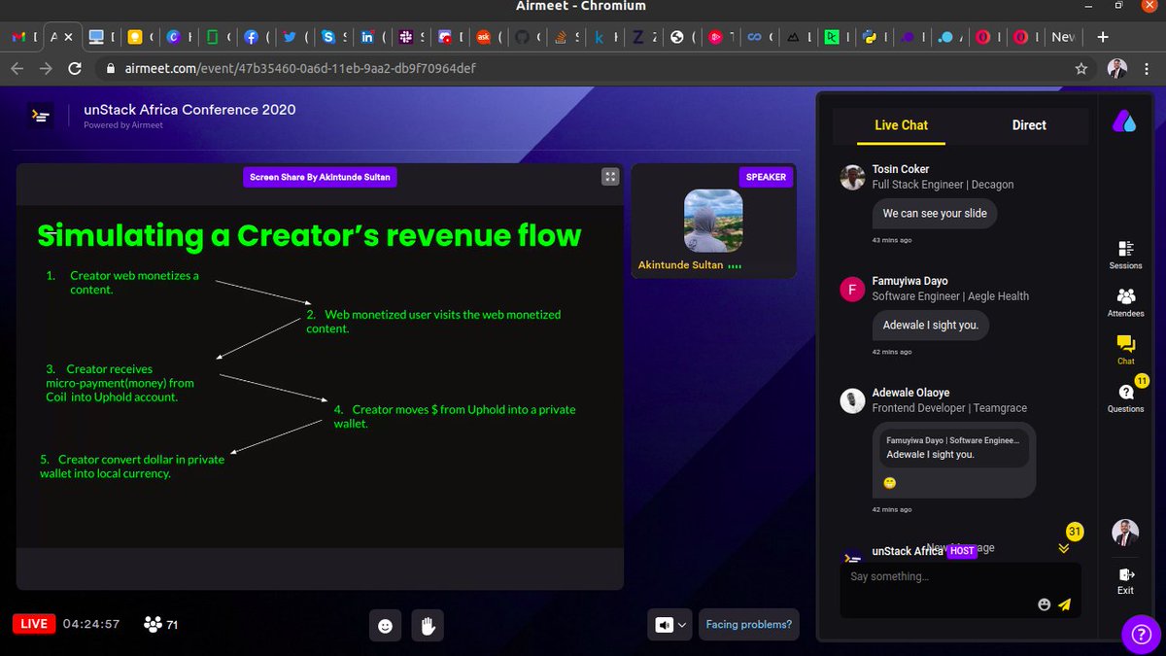Click the Screen Share By Akintunde Sultan label

(320, 177)
